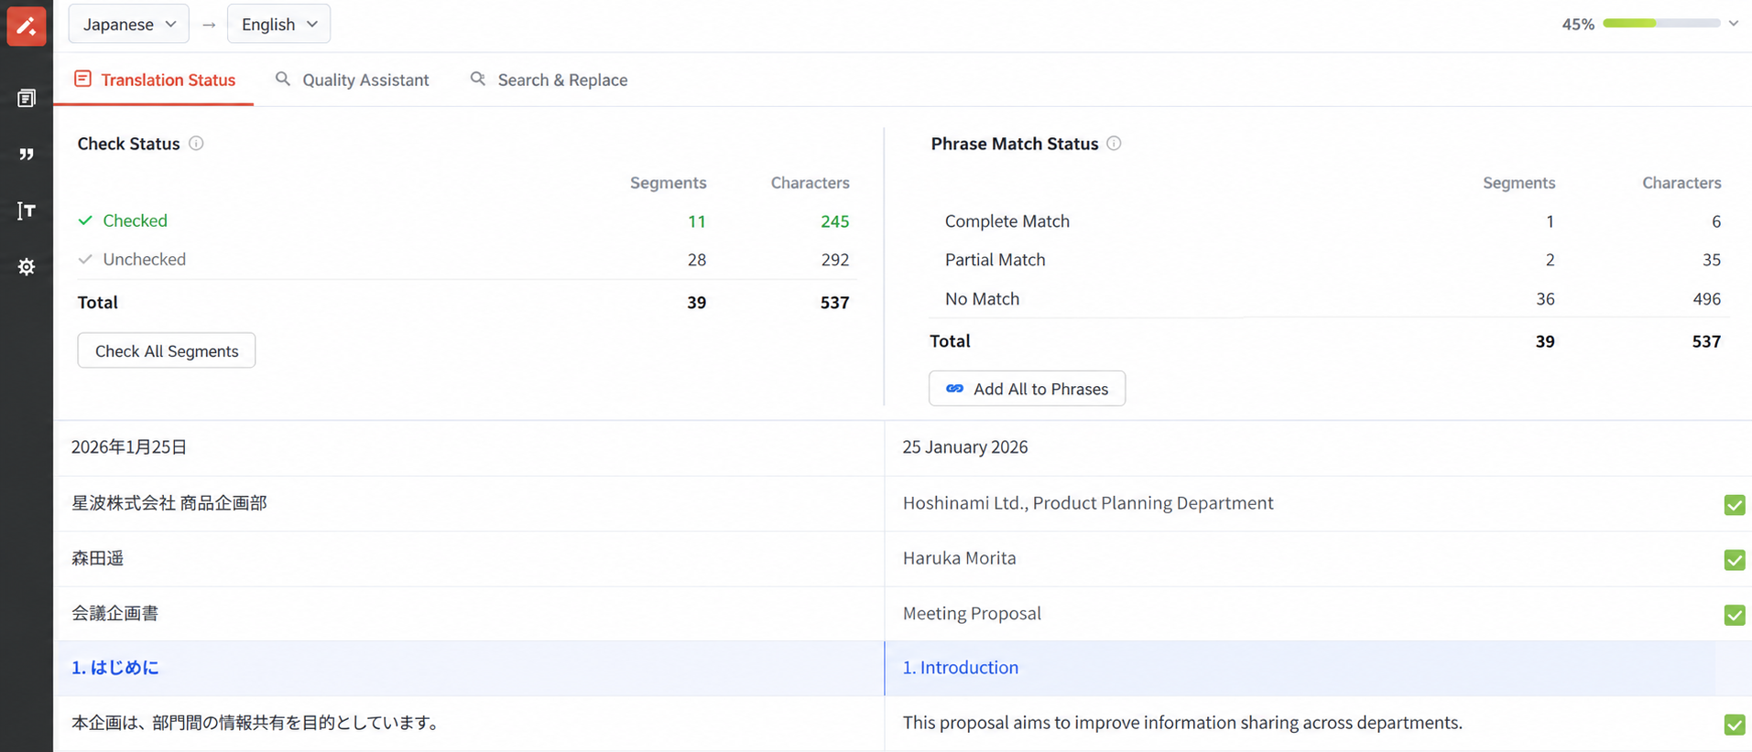
Task: Click the 'Complete Match' row label
Action: [x=1007, y=221]
